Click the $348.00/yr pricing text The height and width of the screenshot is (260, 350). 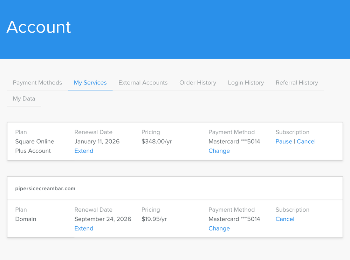[156, 142]
